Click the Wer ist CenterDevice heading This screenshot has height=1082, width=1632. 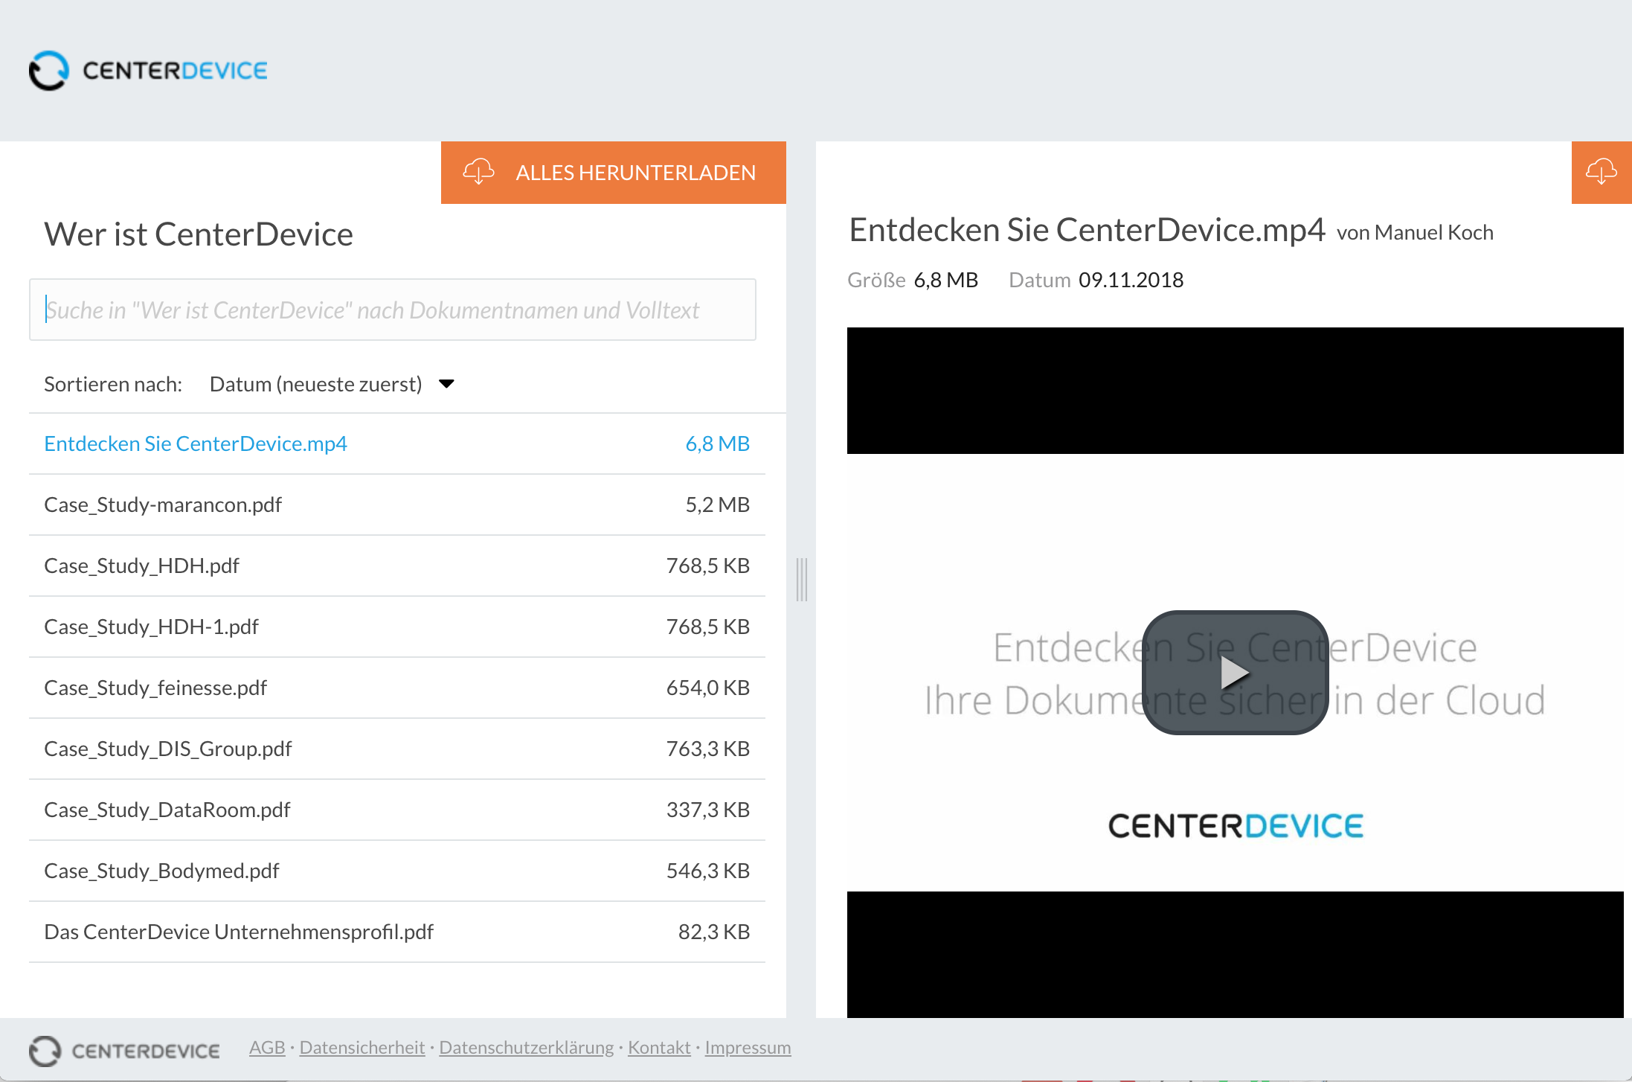(x=199, y=234)
